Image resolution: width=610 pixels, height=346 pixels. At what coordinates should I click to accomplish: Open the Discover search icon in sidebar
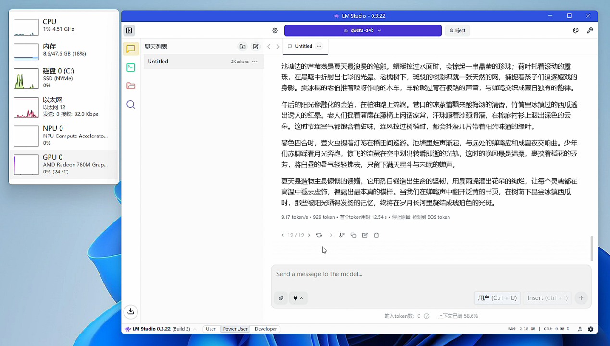(130, 104)
